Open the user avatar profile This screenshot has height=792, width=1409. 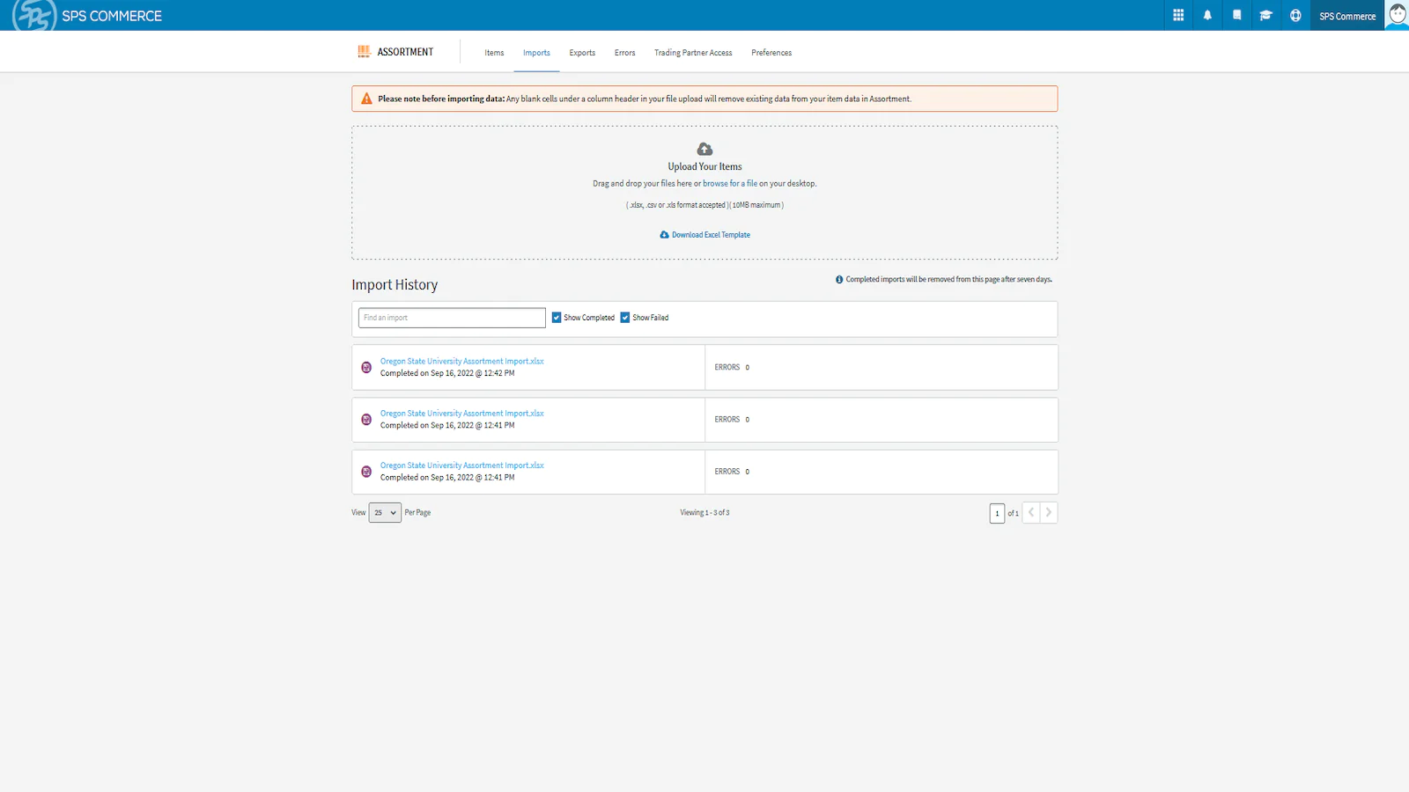click(1397, 15)
